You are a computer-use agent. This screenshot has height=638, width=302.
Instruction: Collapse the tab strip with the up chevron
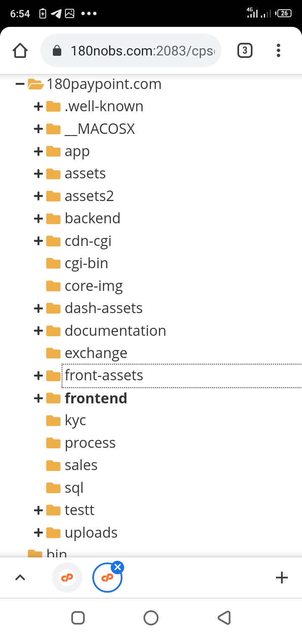[20, 578]
